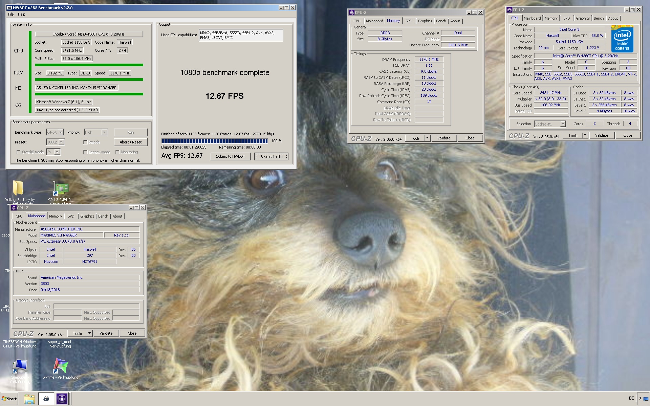Show hidden tray icons arrow
650x406 pixels.
(640, 399)
